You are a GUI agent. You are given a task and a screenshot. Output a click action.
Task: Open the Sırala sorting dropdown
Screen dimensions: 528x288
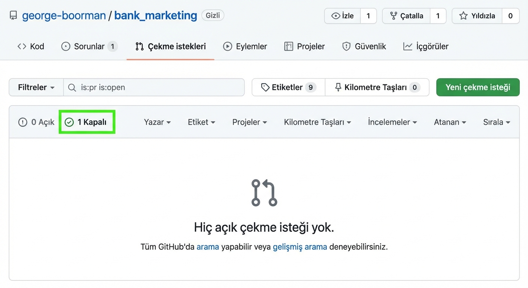[496, 122]
